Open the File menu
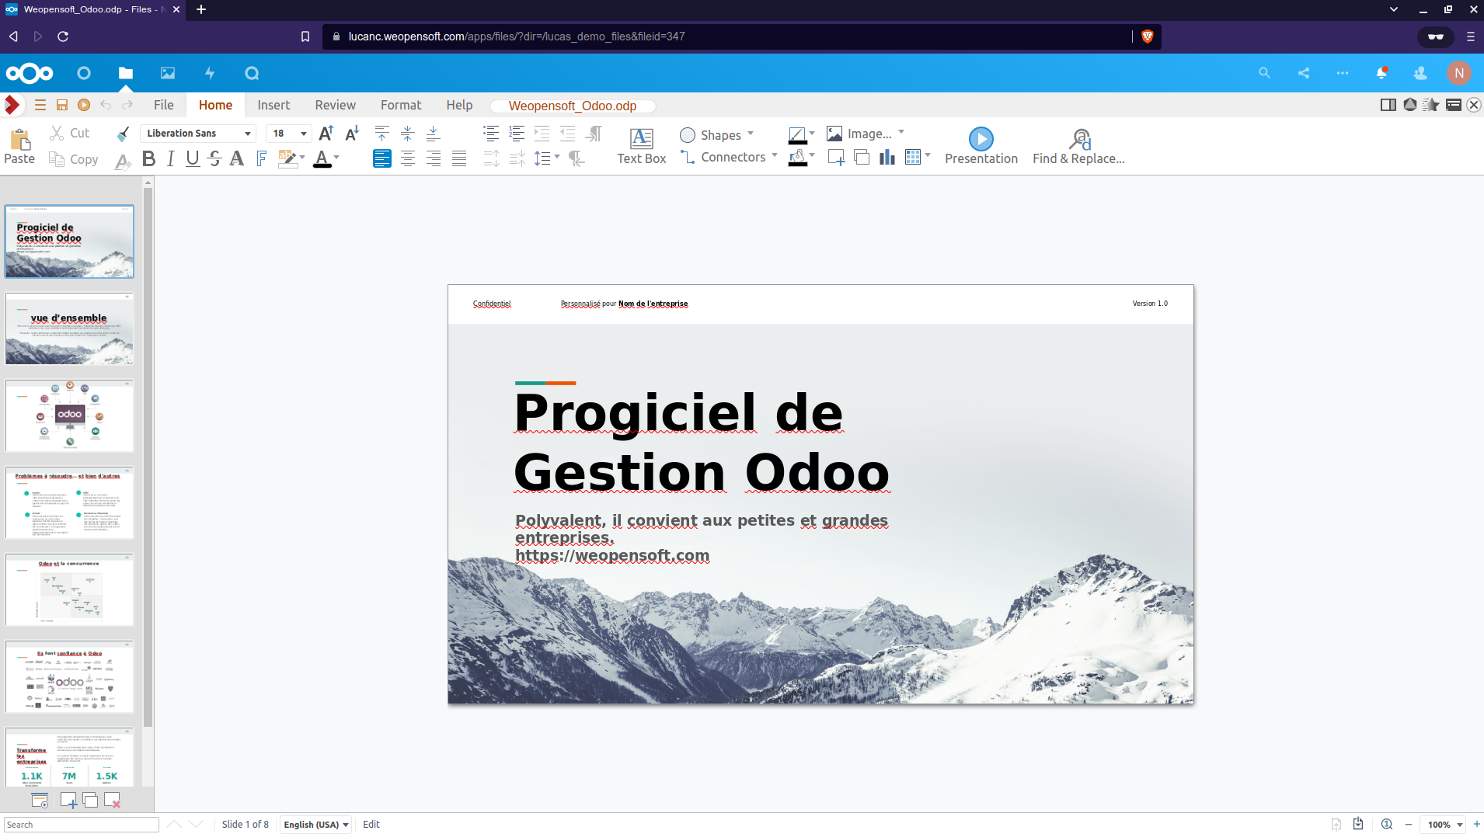This screenshot has width=1484, height=834. 164,105
